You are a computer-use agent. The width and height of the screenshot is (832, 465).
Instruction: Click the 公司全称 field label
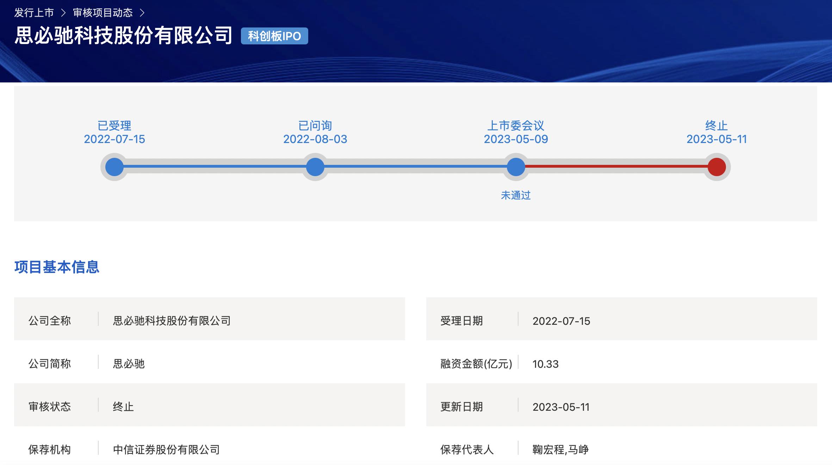coord(50,321)
